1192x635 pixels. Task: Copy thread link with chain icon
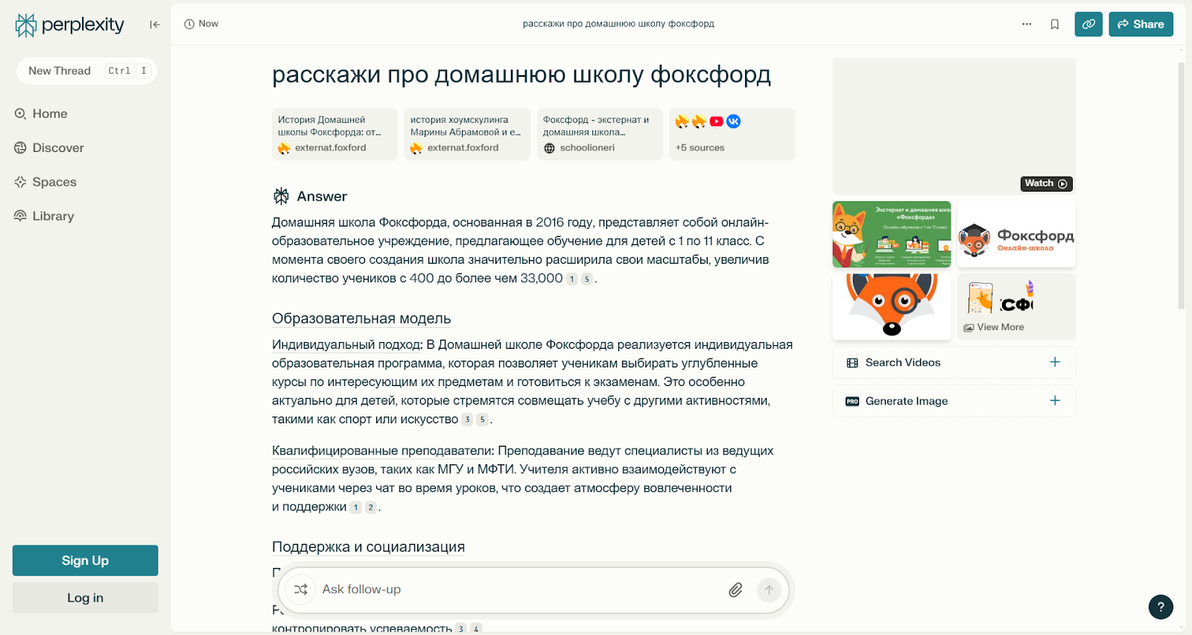click(x=1088, y=24)
